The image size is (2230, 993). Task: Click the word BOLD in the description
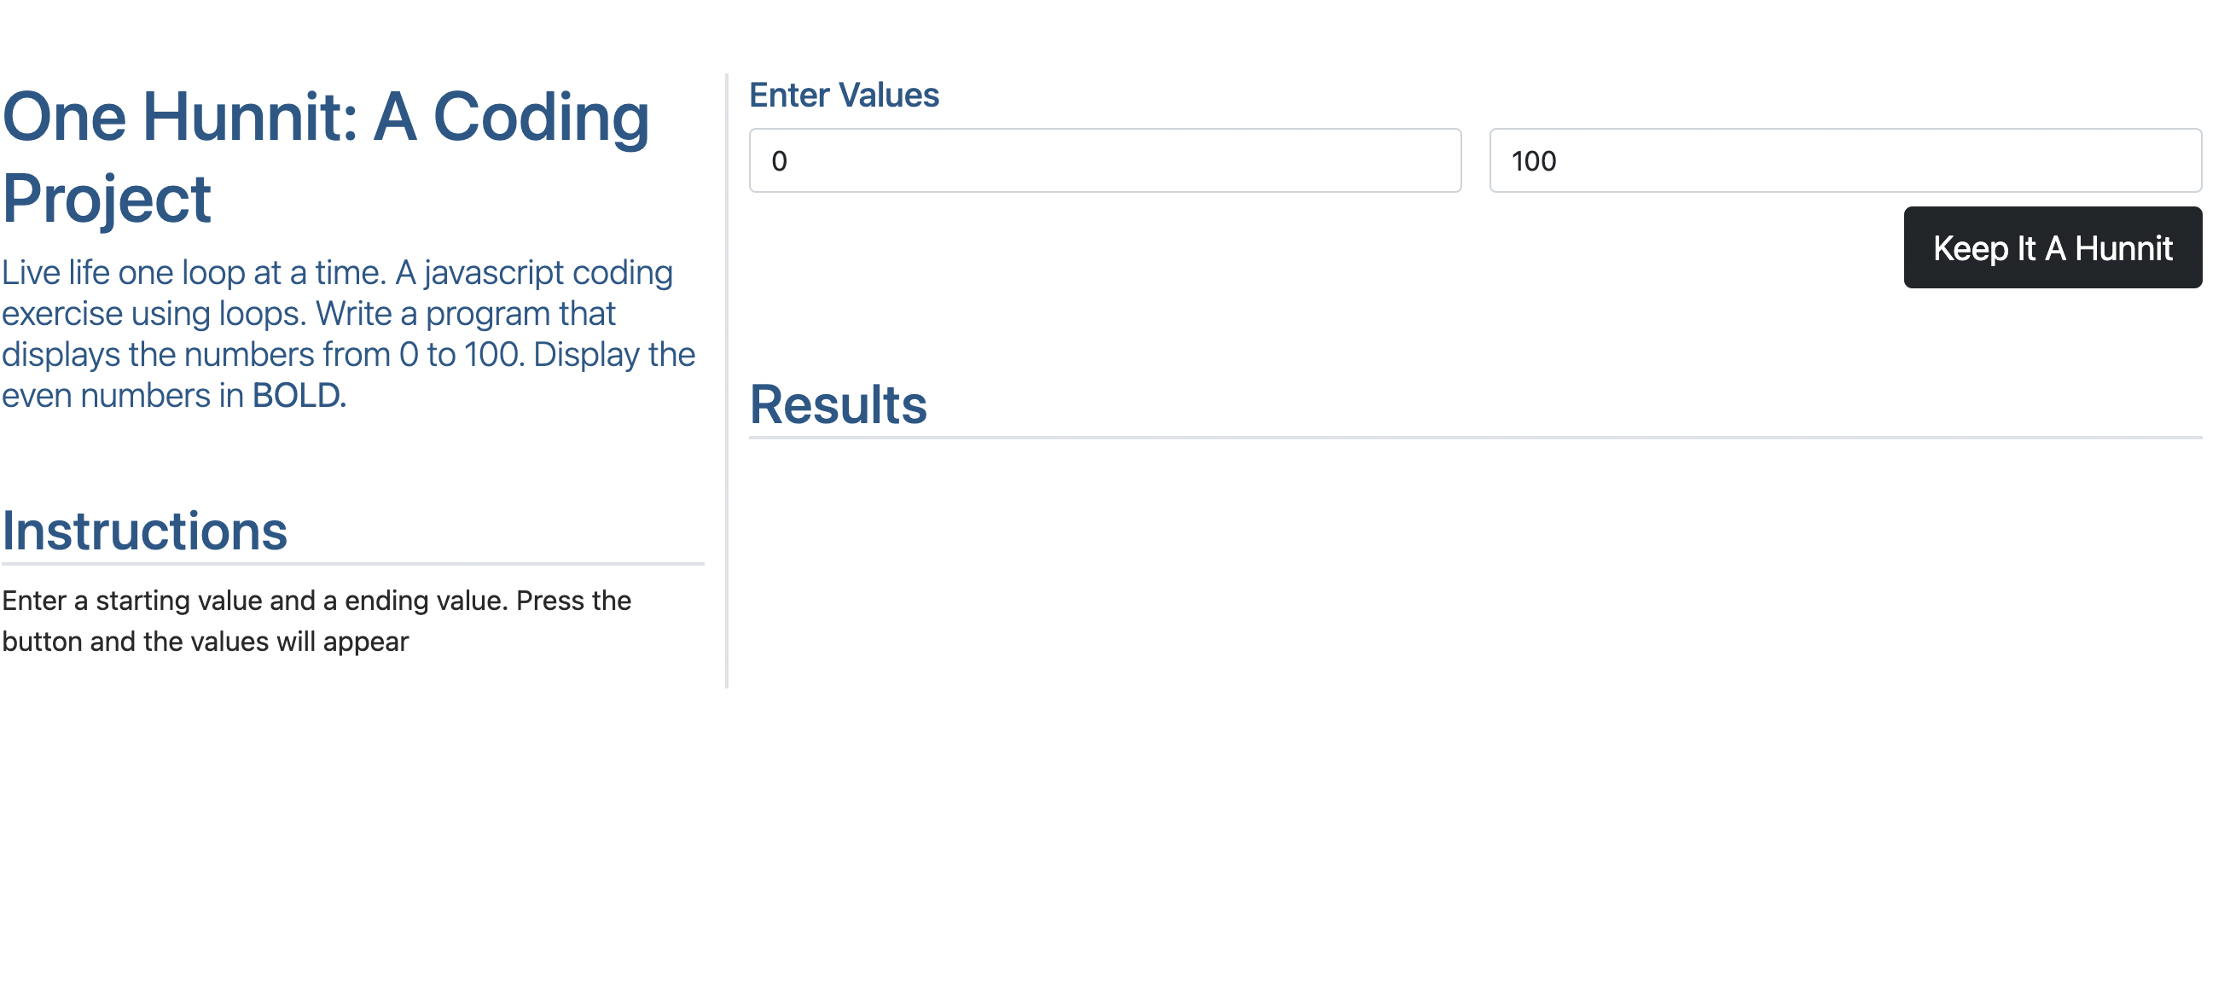click(x=296, y=396)
